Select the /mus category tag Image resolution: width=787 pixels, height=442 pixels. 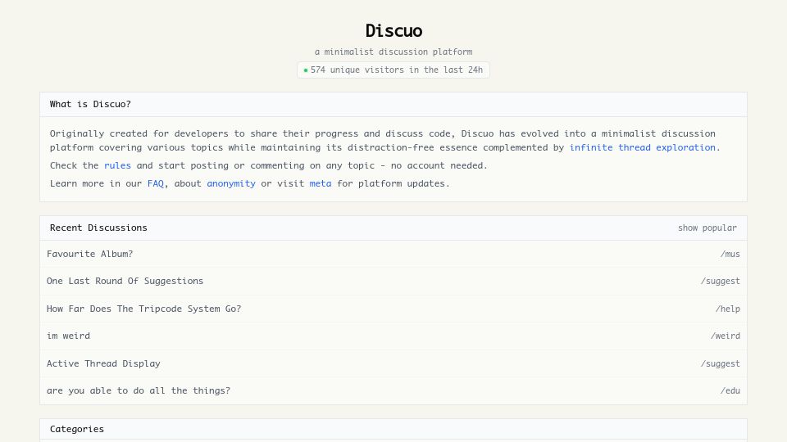[730, 254]
